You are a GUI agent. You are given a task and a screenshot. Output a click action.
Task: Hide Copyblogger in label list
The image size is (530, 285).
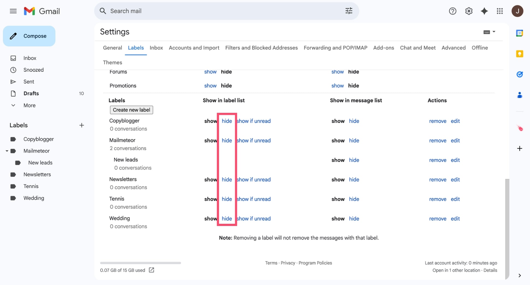tap(227, 121)
